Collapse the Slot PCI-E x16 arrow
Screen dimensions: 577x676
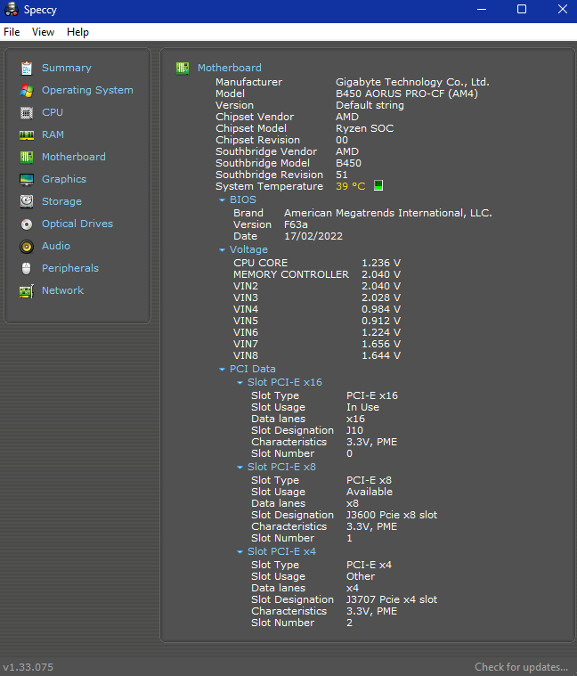pos(240,383)
